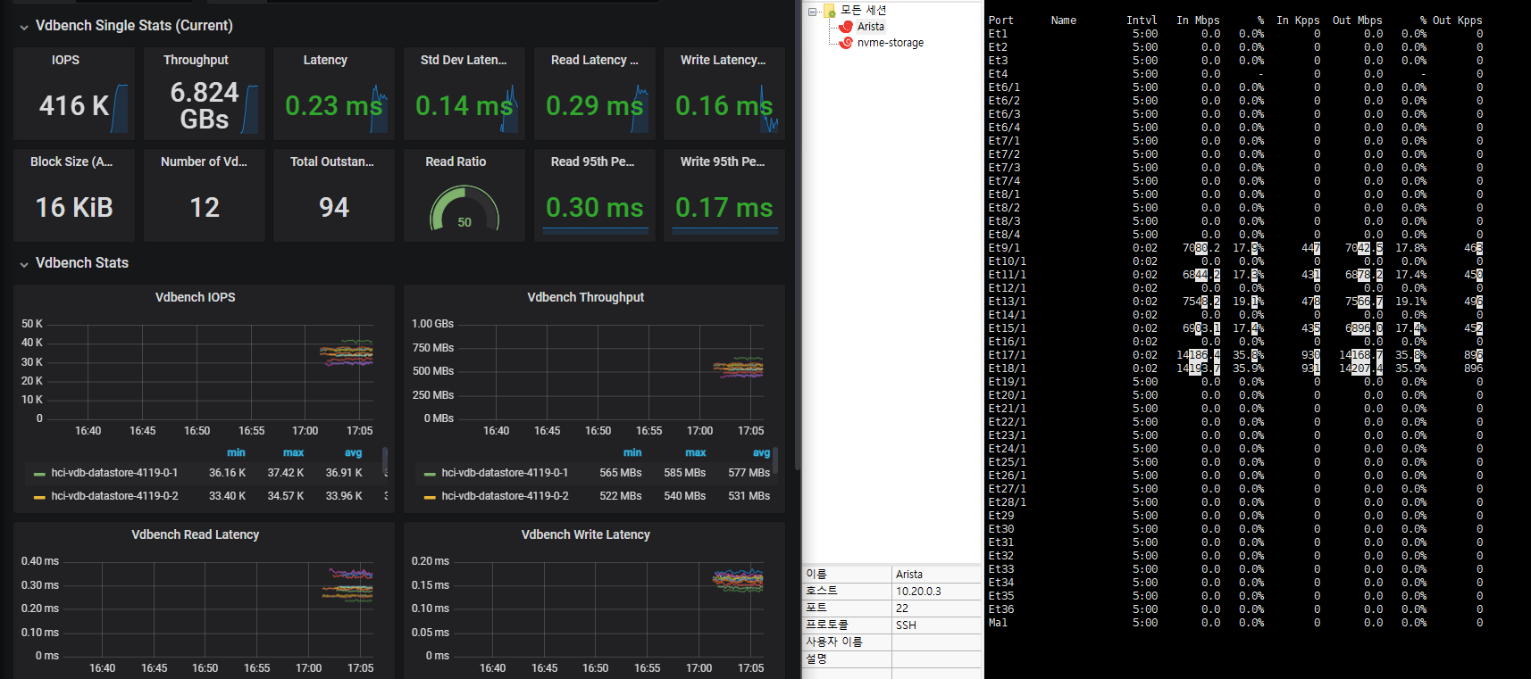Open the Block Size panel title
The height and width of the screenshot is (679, 1531).
71,161
